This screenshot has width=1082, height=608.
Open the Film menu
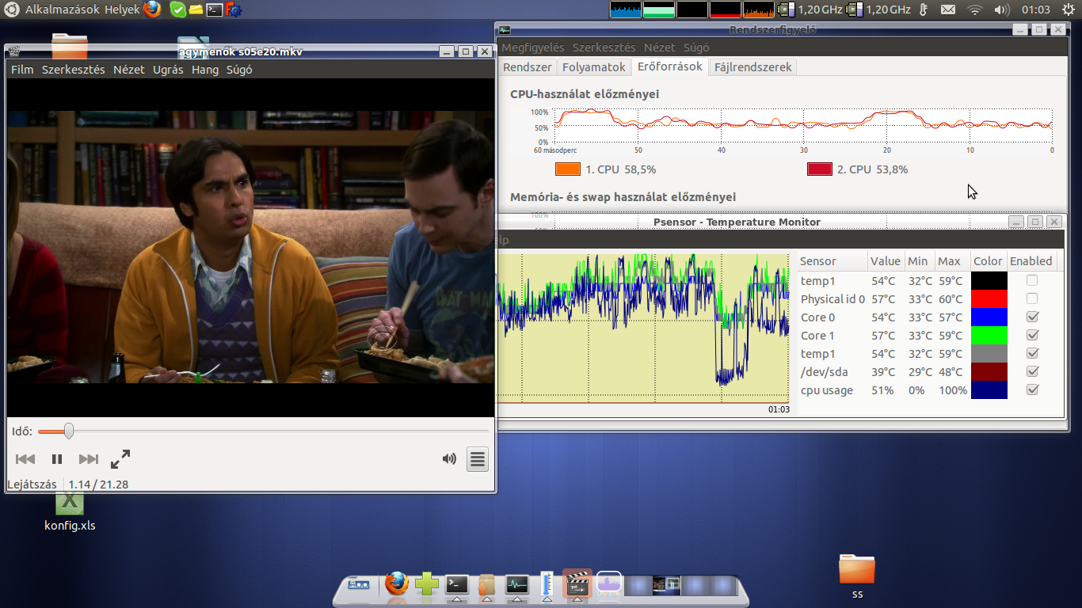click(22, 70)
